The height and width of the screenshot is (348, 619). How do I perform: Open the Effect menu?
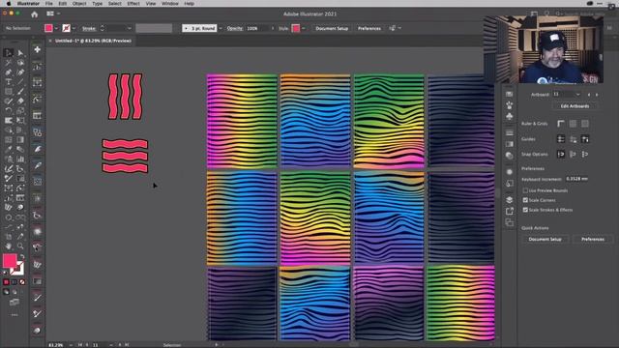(133, 4)
